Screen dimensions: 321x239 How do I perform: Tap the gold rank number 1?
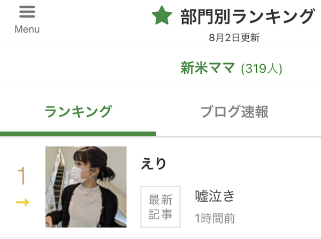click(x=22, y=176)
